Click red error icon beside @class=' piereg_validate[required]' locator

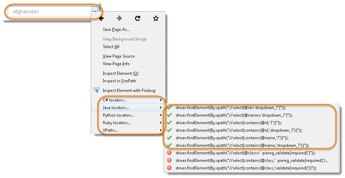point(169,153)
